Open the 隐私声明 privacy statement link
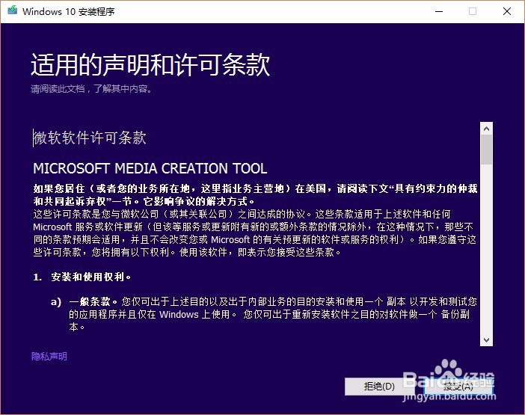Image resolution: width=525 pixels, height=415 pixels. [x=49, y=357]
